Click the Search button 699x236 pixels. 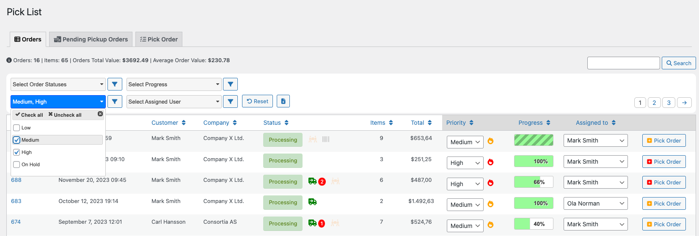coord(679,63)
